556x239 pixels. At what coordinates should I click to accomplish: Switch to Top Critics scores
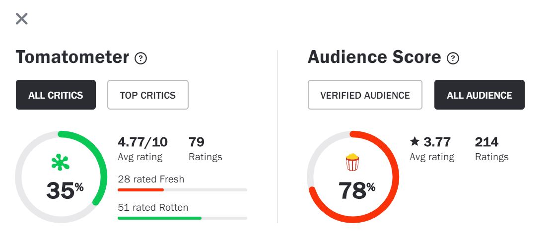(x=148, y=95)
